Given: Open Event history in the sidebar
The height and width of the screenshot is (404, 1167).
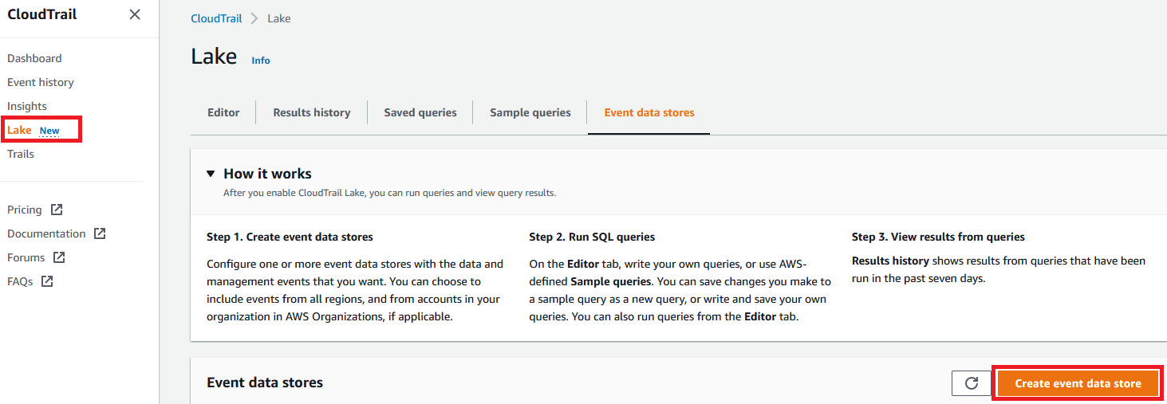Looking at the screenshot, I should click(41, 82).
